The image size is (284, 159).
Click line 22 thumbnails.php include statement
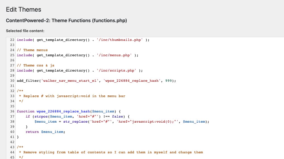point(83,40)
